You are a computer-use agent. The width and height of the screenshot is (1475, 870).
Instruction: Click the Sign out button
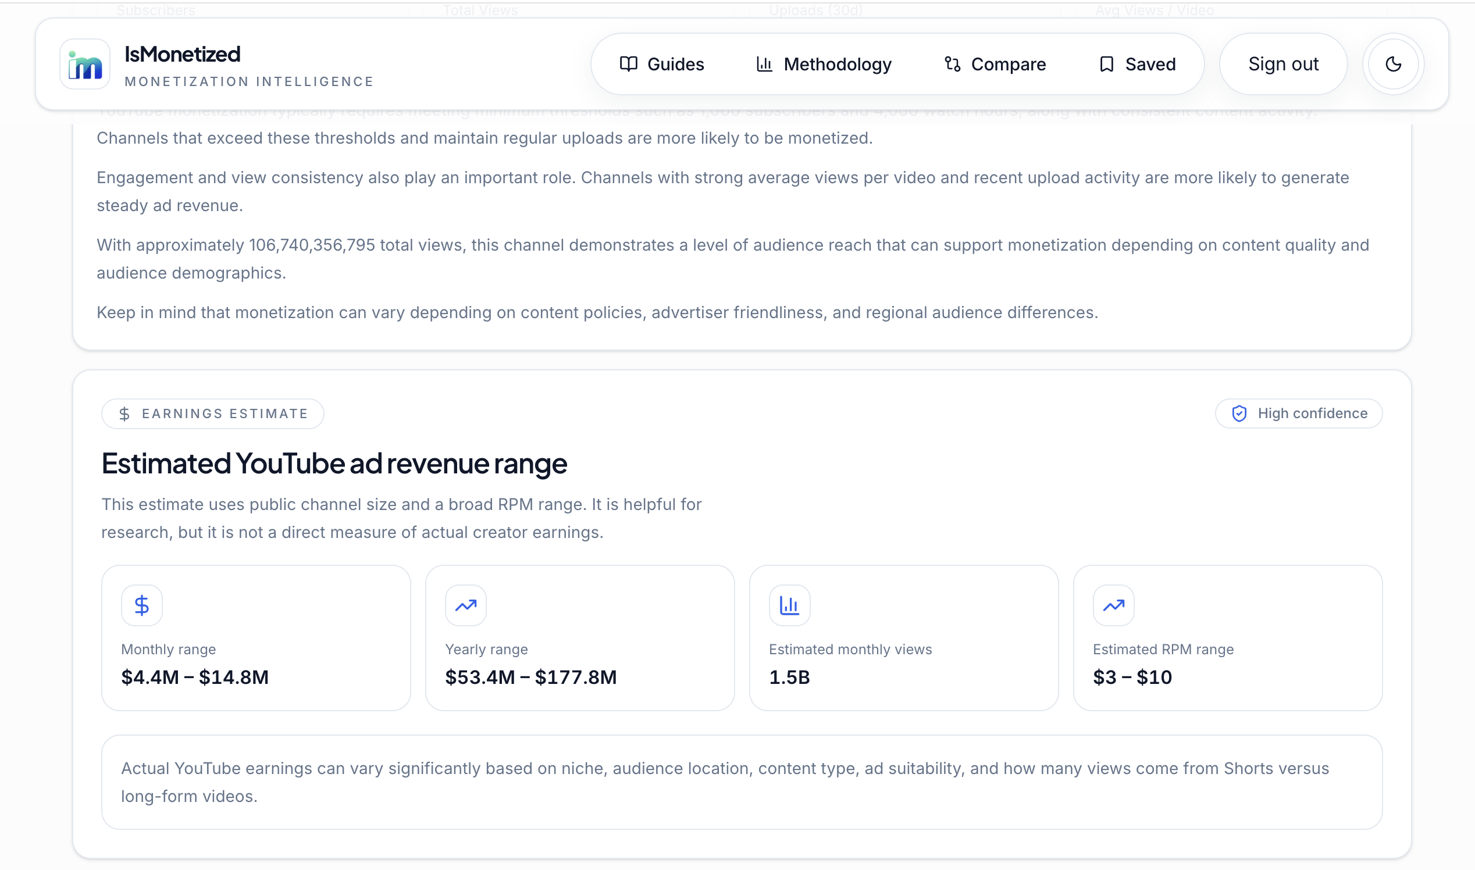click(1283, 64)
